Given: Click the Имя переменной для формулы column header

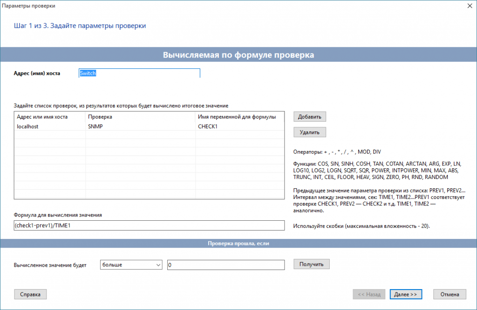Looking at the screenshot, I should (x=238, y=117).
